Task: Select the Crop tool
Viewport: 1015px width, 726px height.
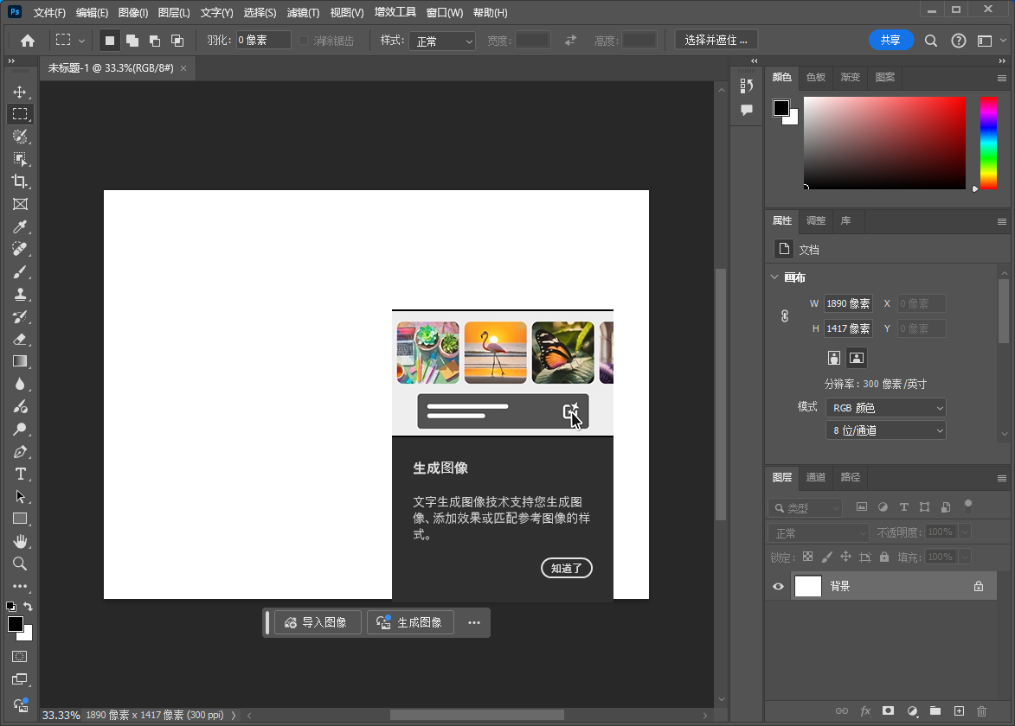Action: point(19,181)
